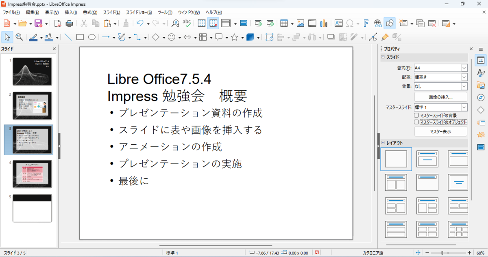Open the Slide Transition sidebar deck
This screenshot has width=488, height=257.
pyautogui.click(x=481, y=122)
